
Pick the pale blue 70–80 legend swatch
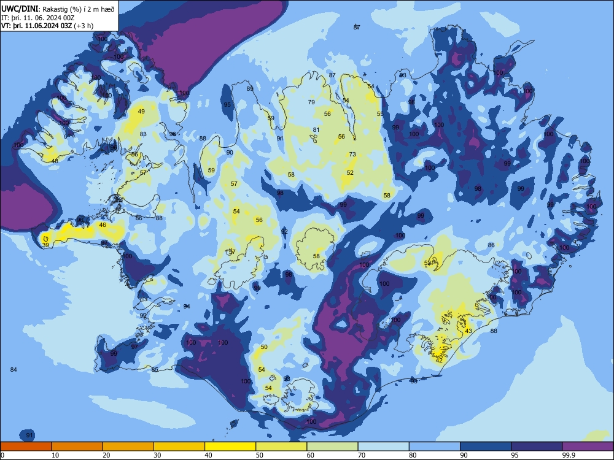pyautogui.click(x=383, y=447)
